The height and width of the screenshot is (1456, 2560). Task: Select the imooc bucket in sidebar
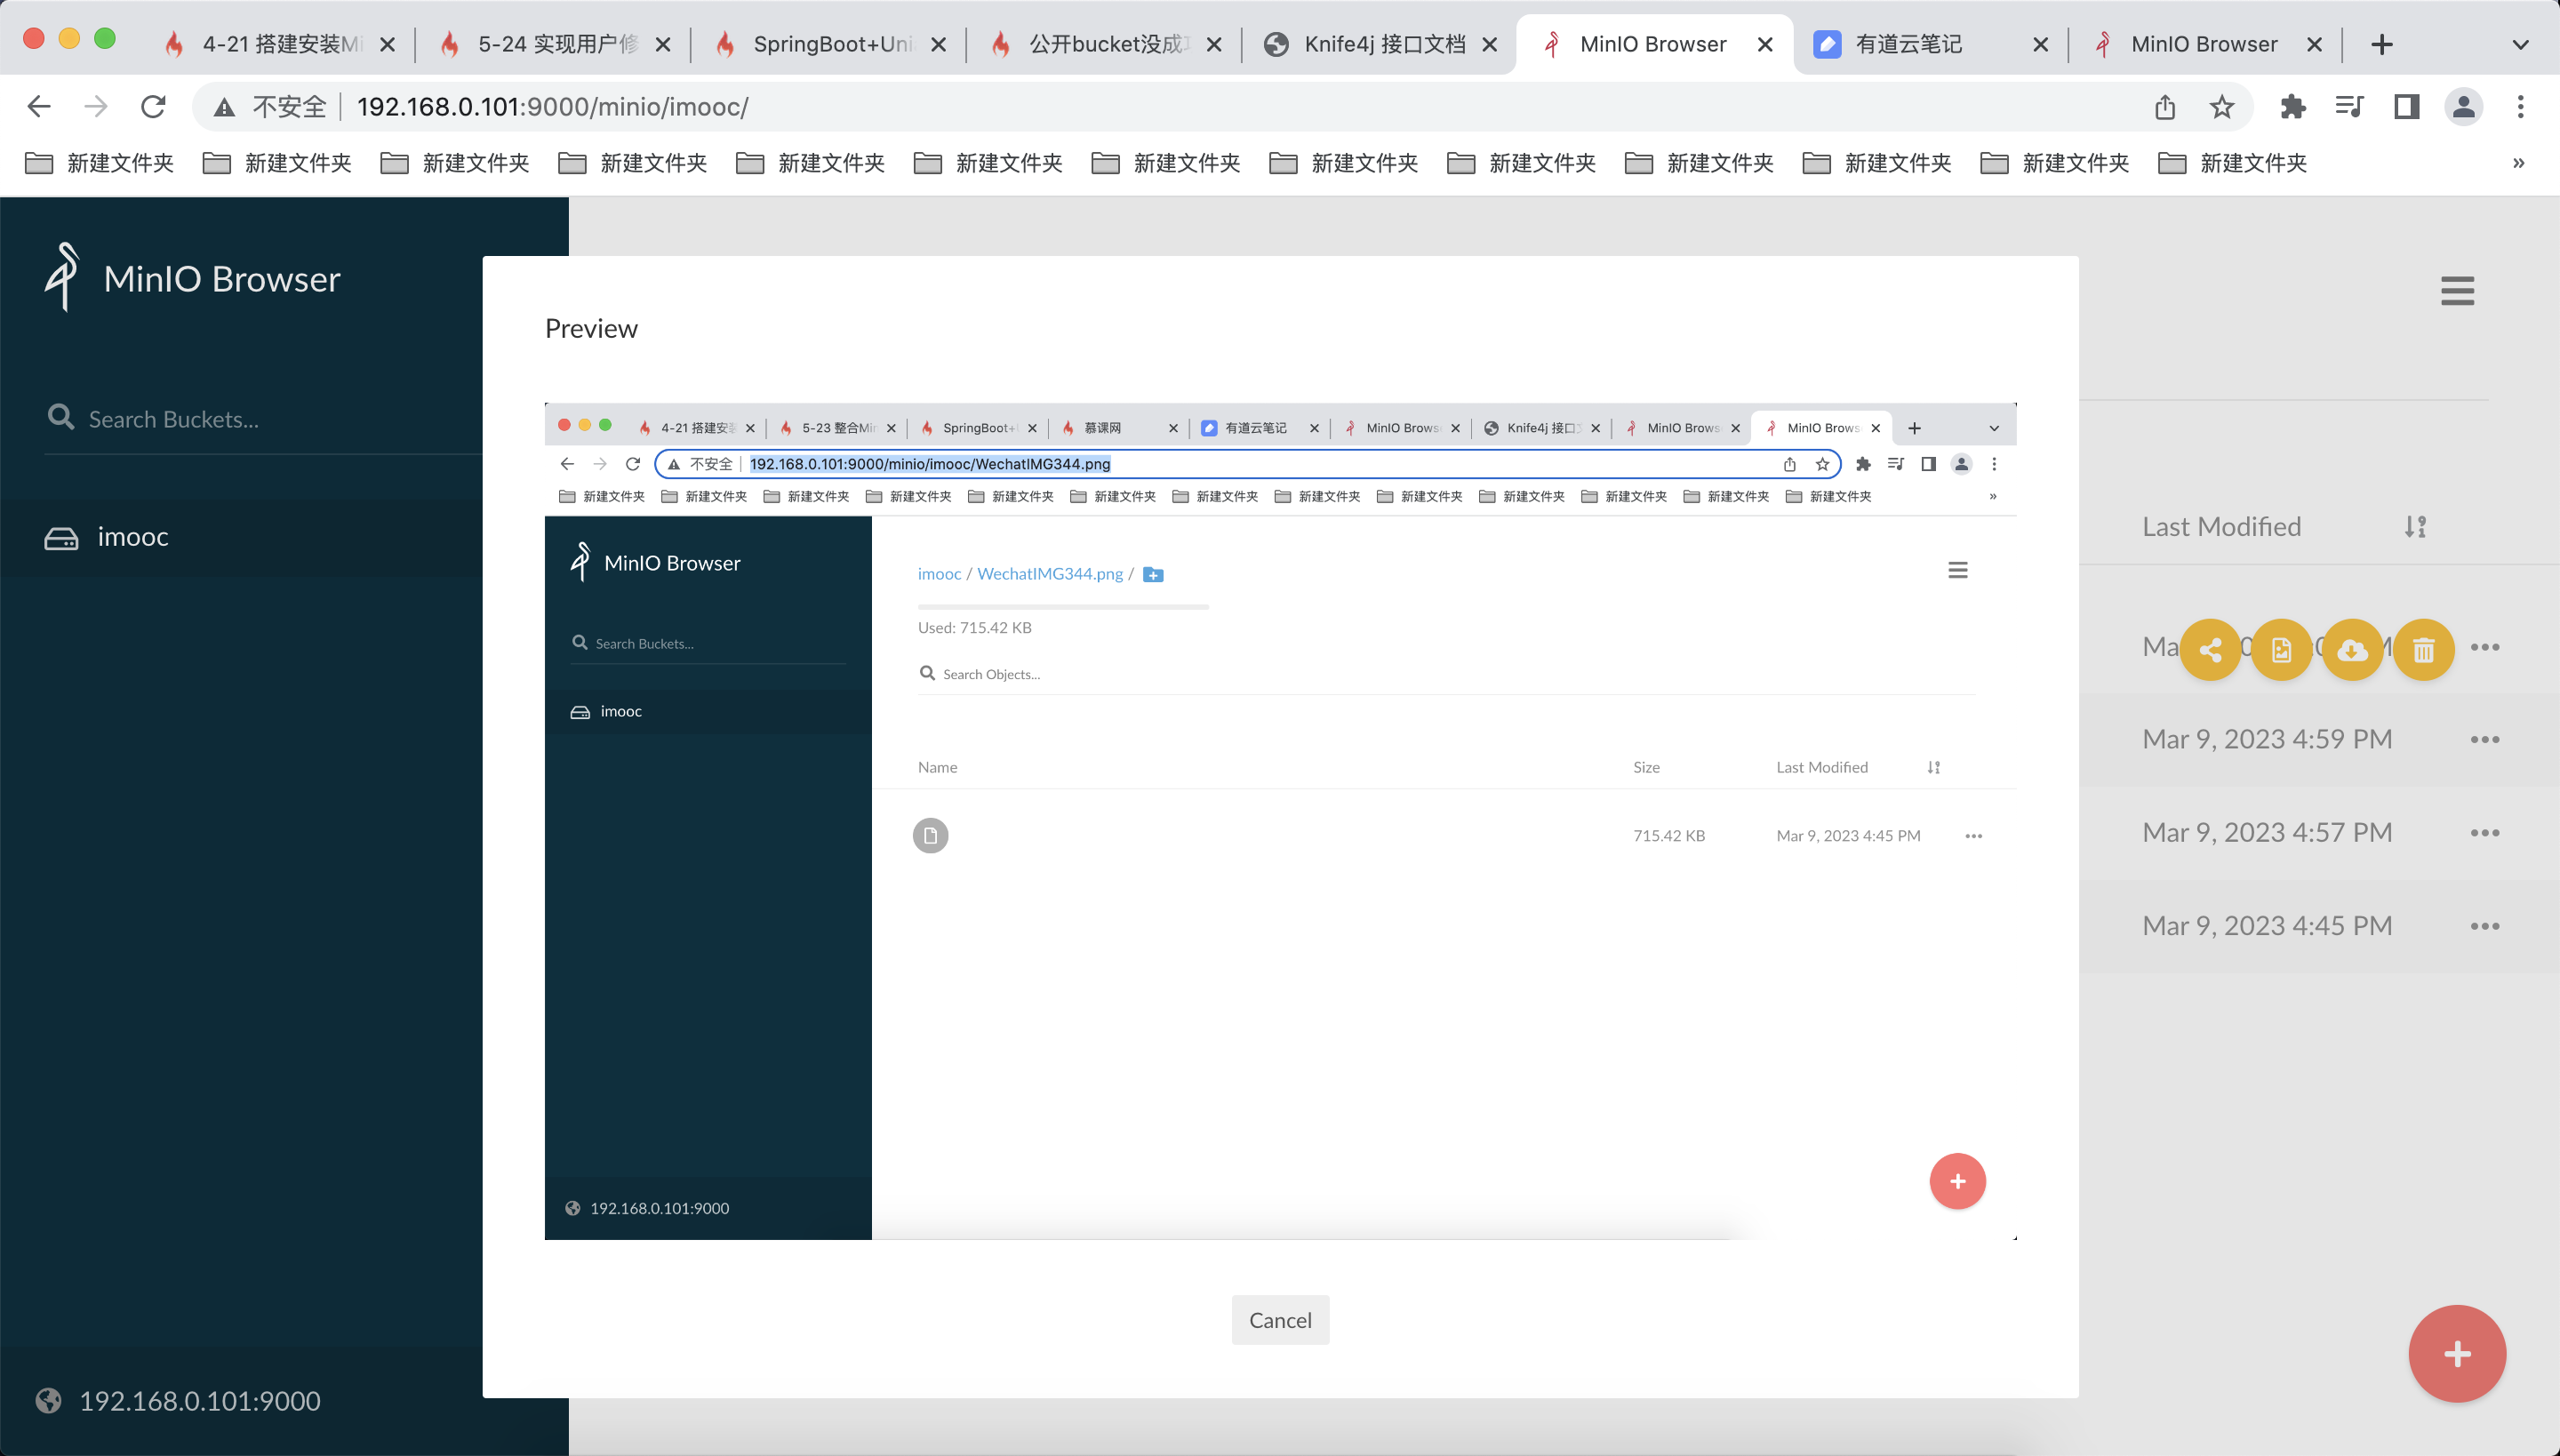241,538
